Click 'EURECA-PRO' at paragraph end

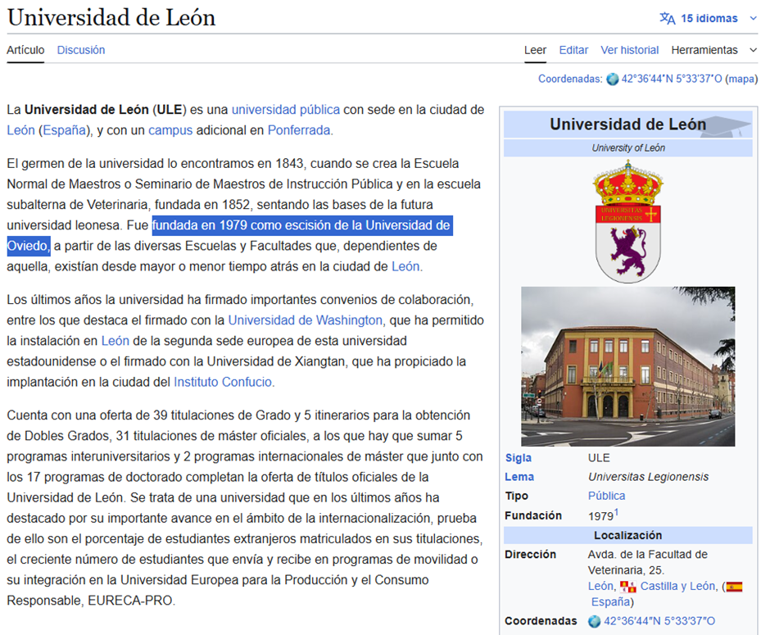tap(130, 601)
